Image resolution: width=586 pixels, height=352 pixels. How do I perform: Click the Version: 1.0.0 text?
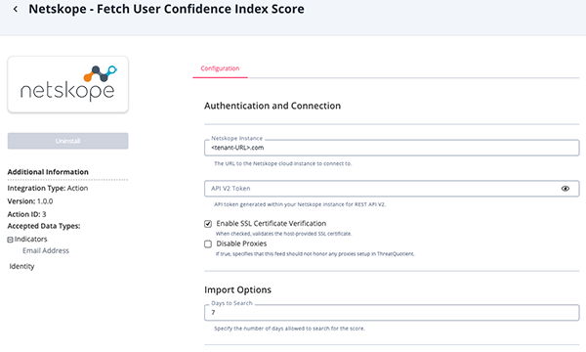30,201
